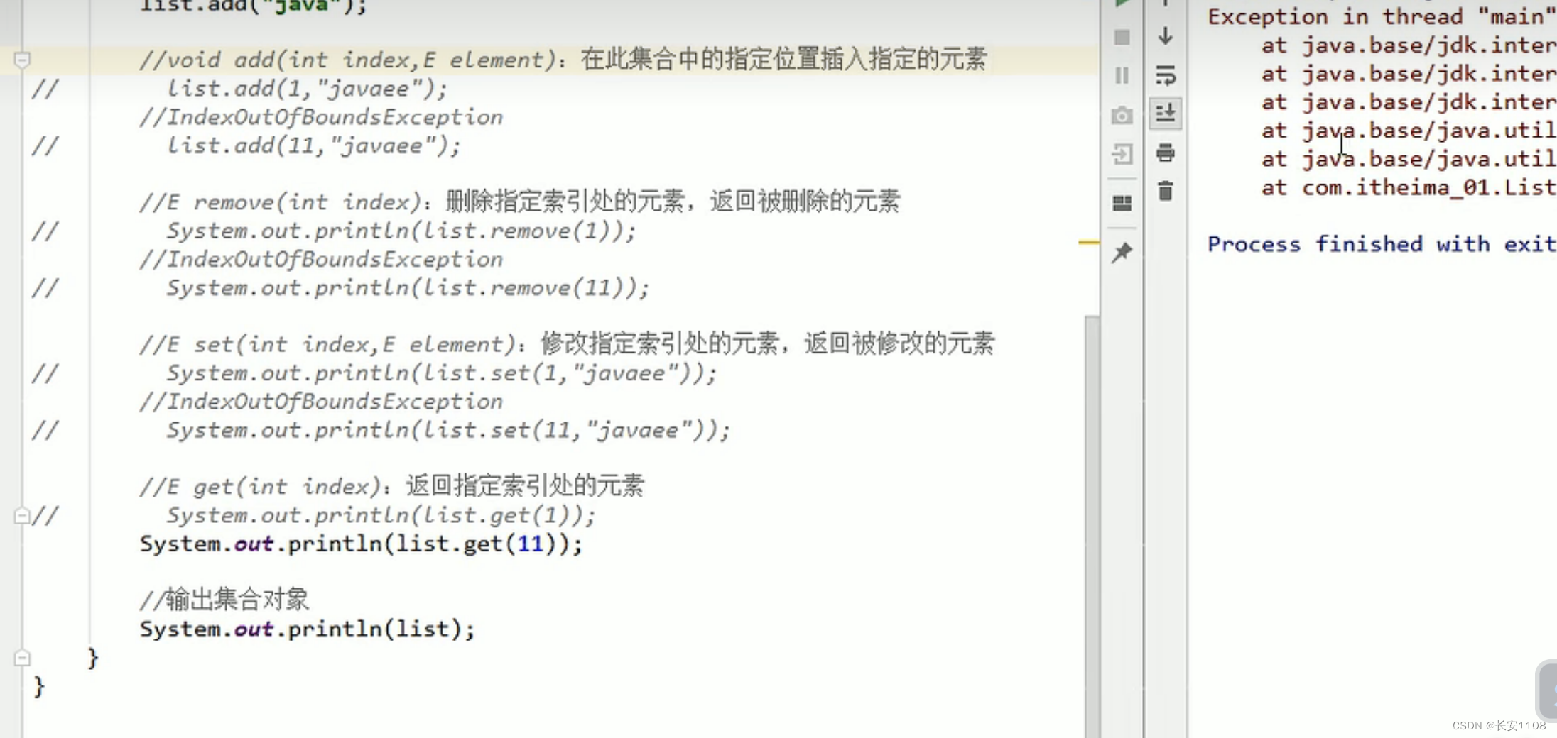Click the commented list.add(11,"javaee") line
Viewport: 1557px width, 738px height.
(313, 145)
